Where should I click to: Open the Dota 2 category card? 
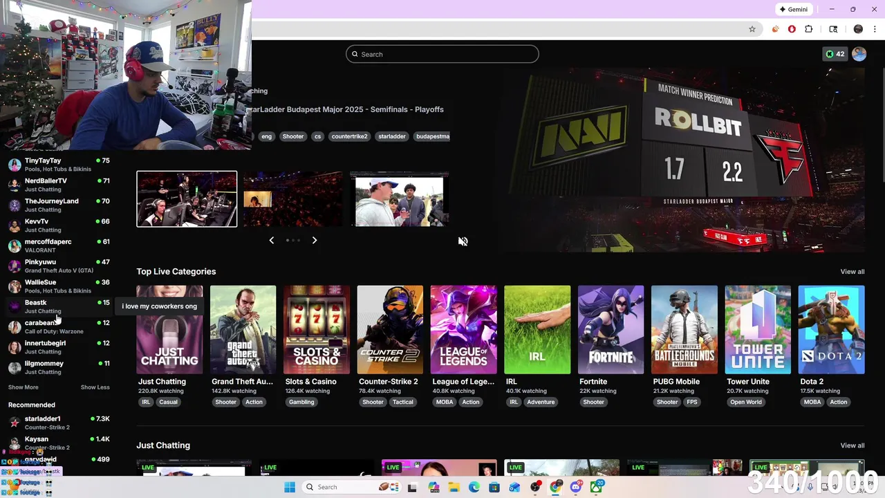(x=831, y=330)
